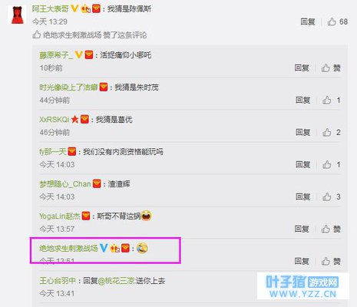357x307 pixels.
Task: Reply to 梦想随心_Chan comment
Action: pyautogui.click(x=303, y=196)
